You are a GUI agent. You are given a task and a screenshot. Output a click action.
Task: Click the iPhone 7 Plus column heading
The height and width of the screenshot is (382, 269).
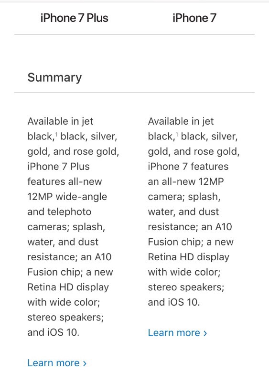pos(74,18)
